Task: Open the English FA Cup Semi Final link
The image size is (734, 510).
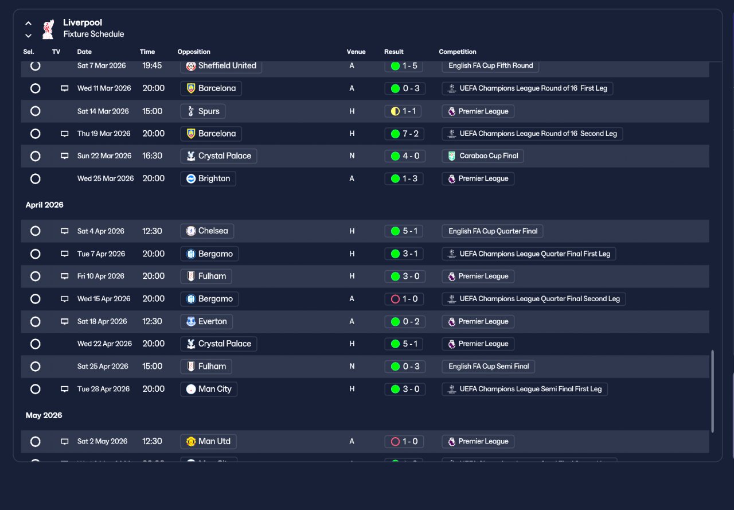Action: click(489, 367)
